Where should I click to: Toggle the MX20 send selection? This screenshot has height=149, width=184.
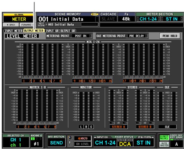pyautogui.click(x=83, y=139)
